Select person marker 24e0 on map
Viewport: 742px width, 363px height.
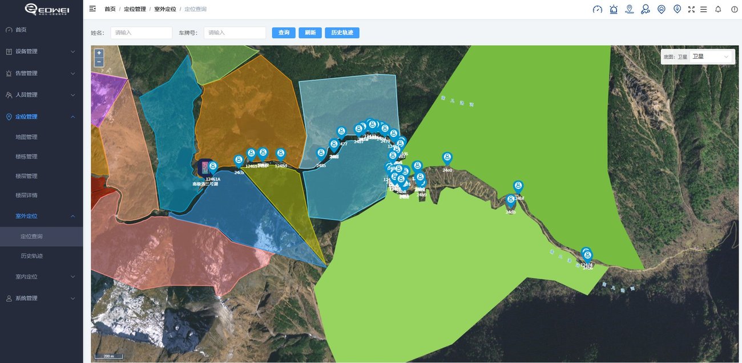(447, 158)
